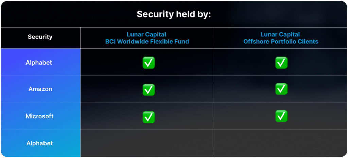Click the divider between the two Lunar Capital headers
The image size is (348, 158).
(214, 38)
